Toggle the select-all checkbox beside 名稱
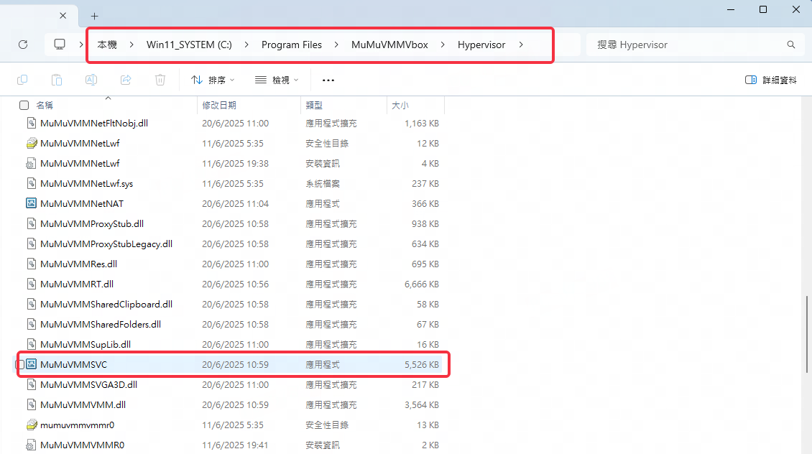Screen dimensions: 812x454 [24, 105]
